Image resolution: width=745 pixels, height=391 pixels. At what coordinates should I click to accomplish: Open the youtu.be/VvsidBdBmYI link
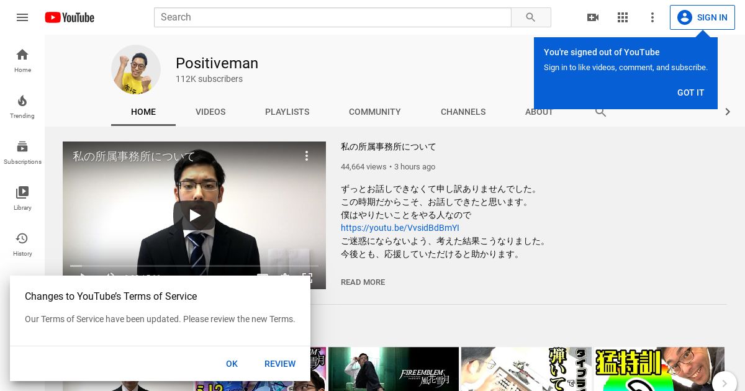(400, 228)
